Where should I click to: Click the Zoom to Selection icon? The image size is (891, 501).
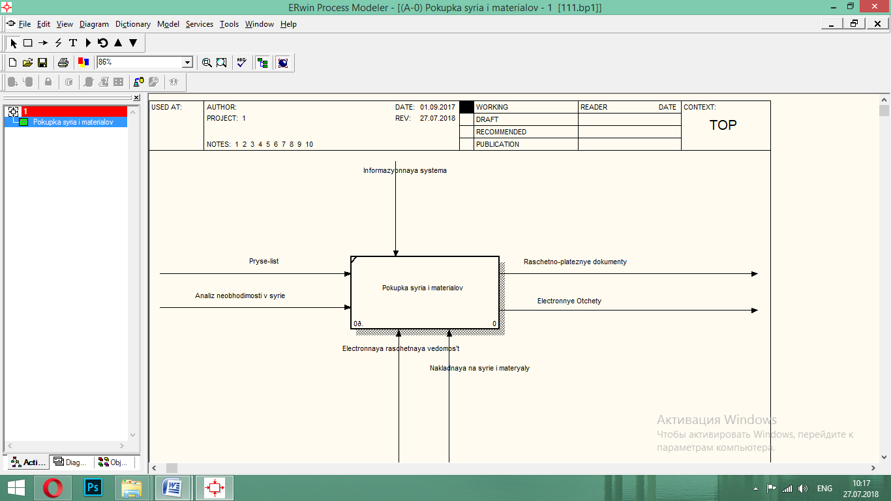pyautogui.click(x=222, y=63)
